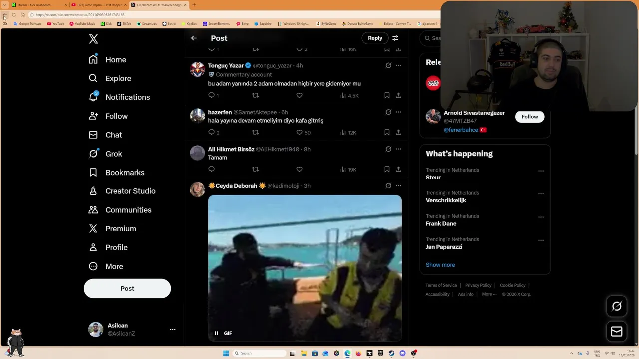Share hazerfen's post

click(x=398, y=132)
